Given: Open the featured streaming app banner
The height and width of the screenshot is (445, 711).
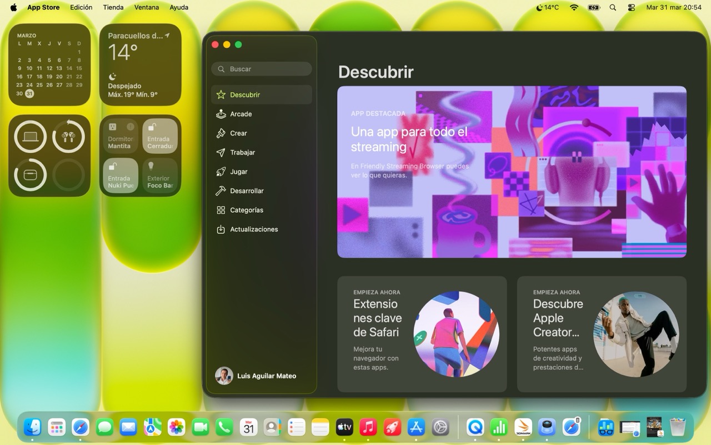Looking at the screenshot, I should [x=512, y=172].
